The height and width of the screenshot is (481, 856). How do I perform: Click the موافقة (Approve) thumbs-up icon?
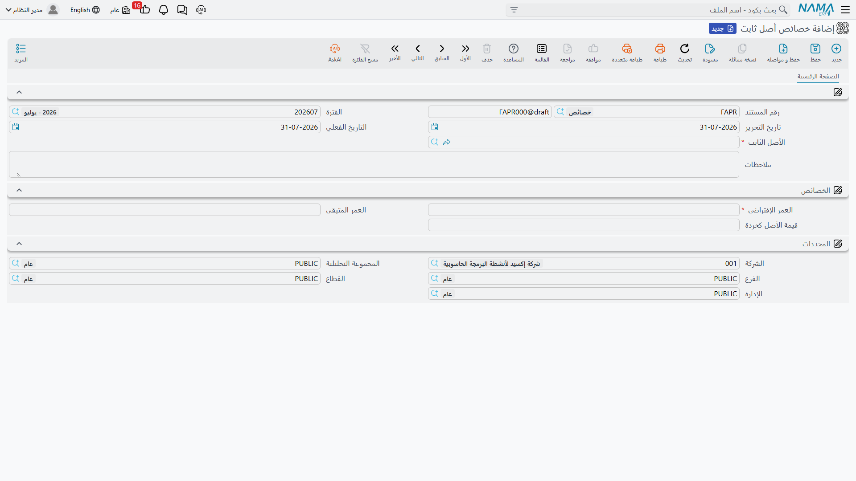pyautogui.click(x=593, y=49)
